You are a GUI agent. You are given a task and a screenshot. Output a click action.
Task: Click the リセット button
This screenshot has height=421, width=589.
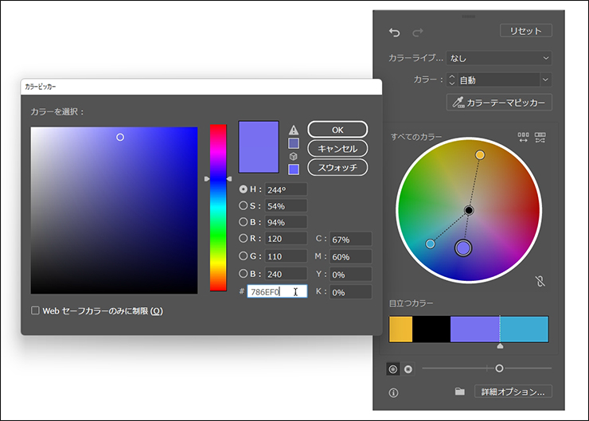(525, 31)
